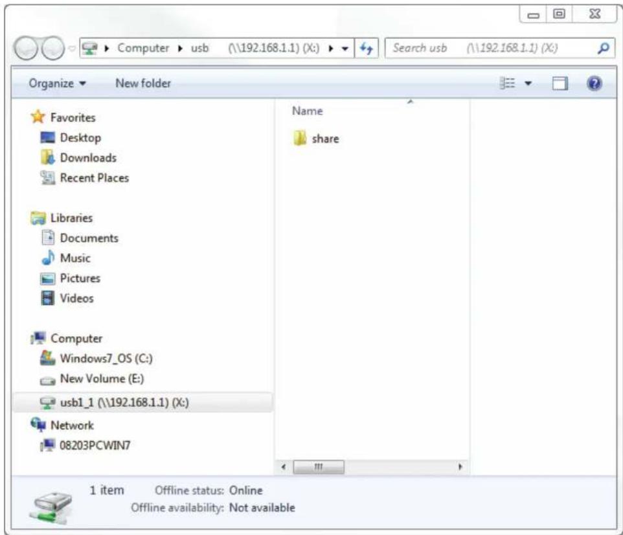Click into the Search usb input field
This screenshot has width=623, height=535.
pos(491,48)
